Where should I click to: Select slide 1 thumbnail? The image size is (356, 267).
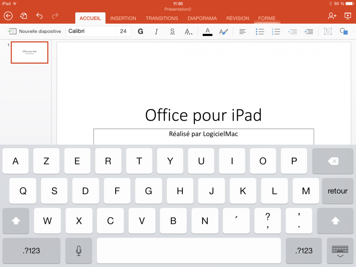coord(29,53)
